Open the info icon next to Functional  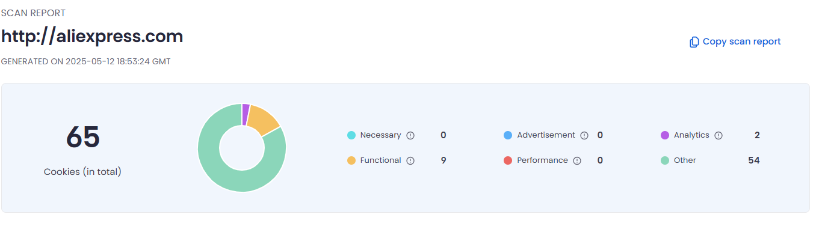coord(410,161)
